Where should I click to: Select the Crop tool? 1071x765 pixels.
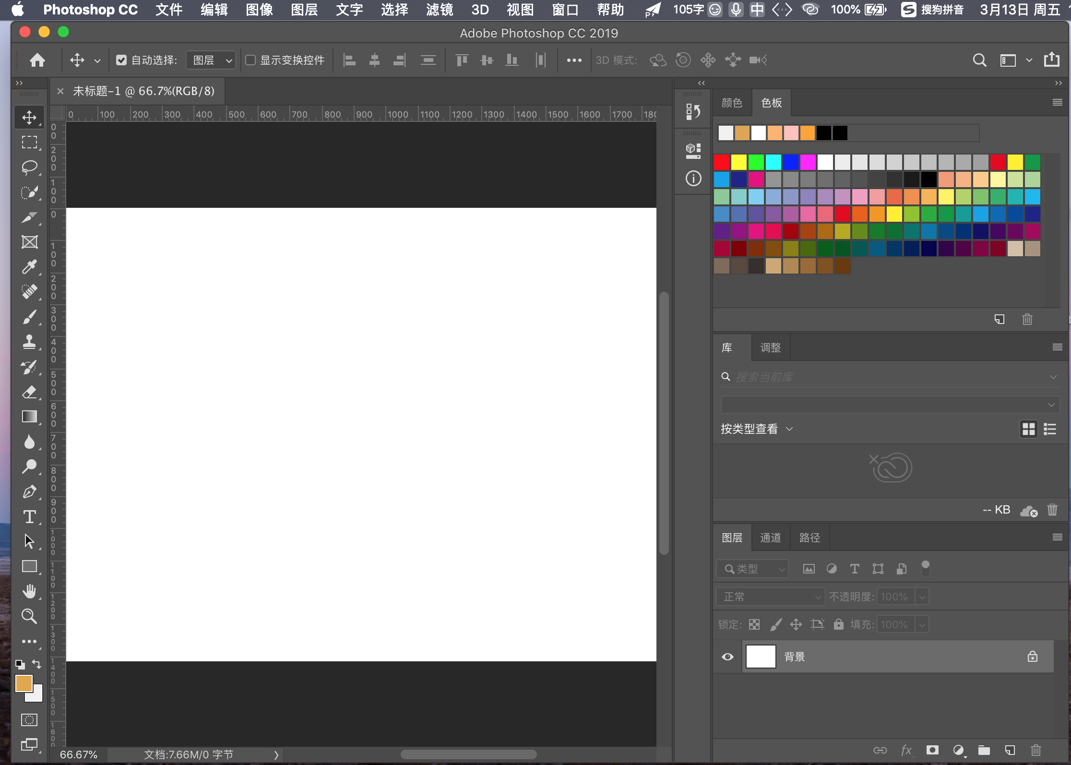pos(29,217)
